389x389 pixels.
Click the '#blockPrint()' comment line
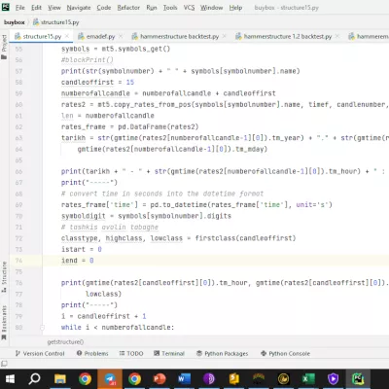[88, 60]
